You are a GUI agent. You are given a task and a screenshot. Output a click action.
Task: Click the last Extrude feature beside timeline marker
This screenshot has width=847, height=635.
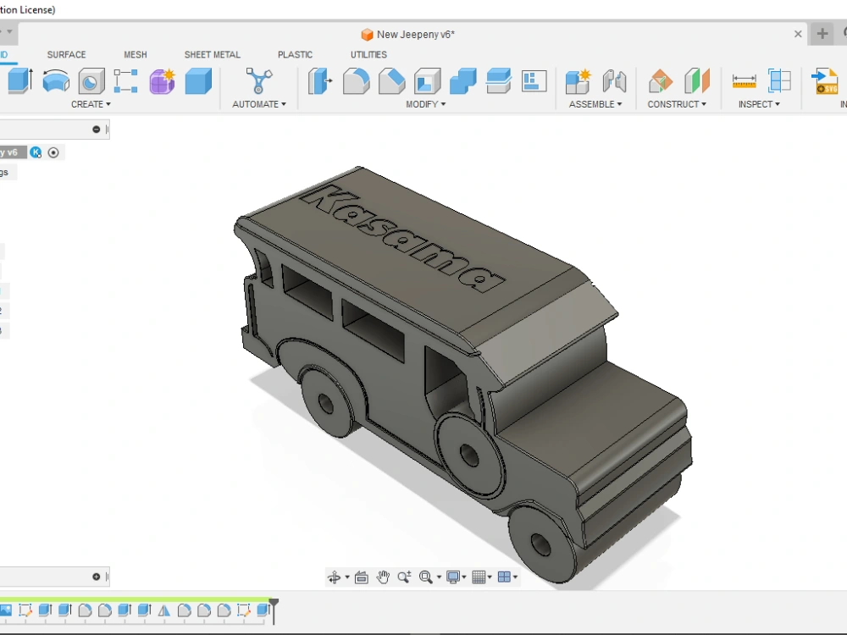263,610
